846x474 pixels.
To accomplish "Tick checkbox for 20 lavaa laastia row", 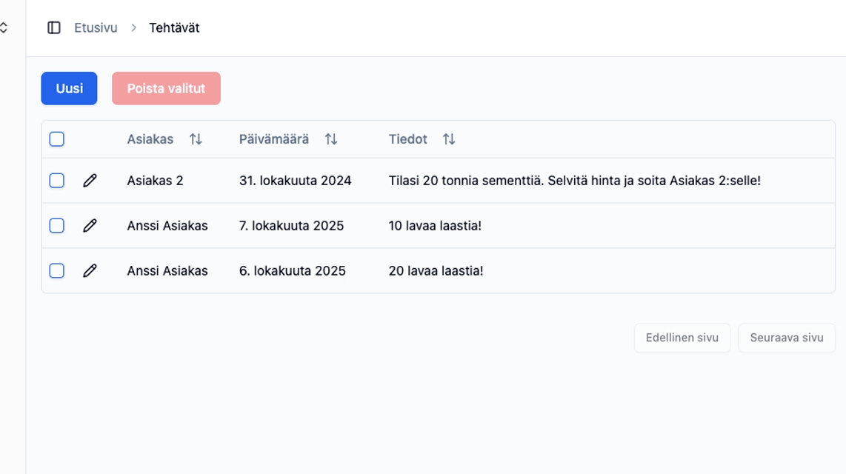I will pos(57,271).
